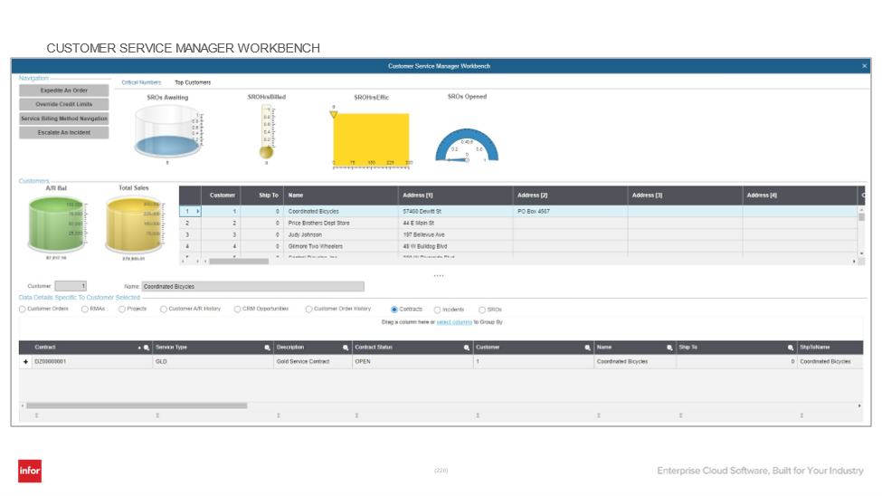Click the SROs Opened dial gauge

467,146
